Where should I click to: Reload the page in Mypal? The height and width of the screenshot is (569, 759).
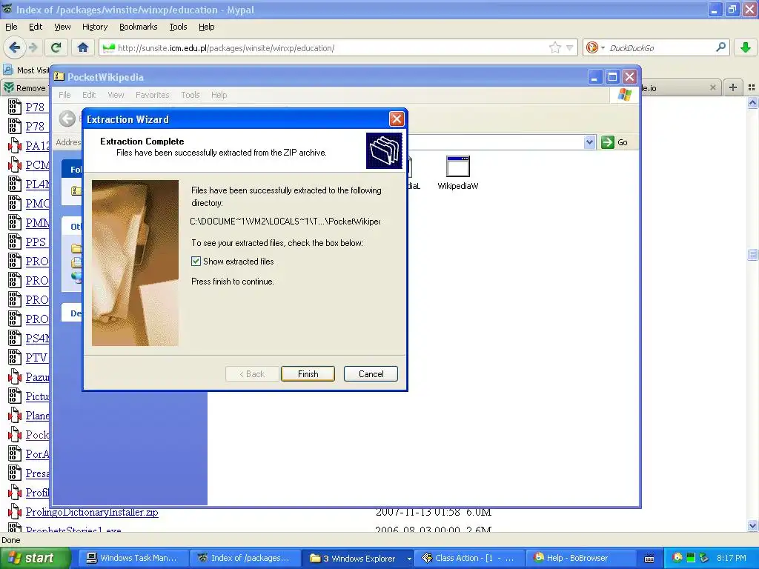pos(56,47)
